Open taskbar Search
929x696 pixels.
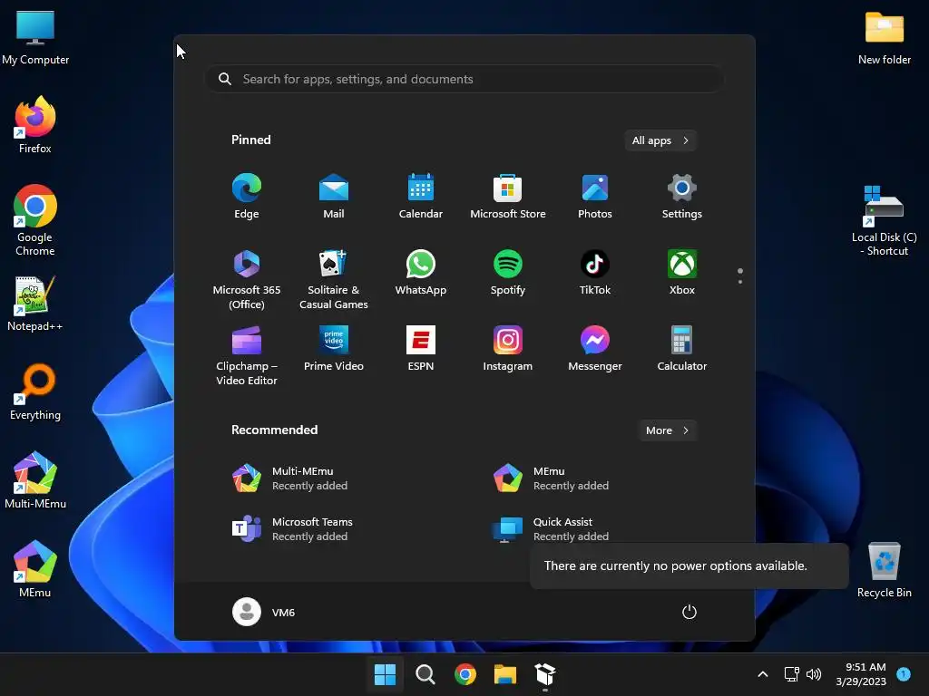tap(425, 674)
